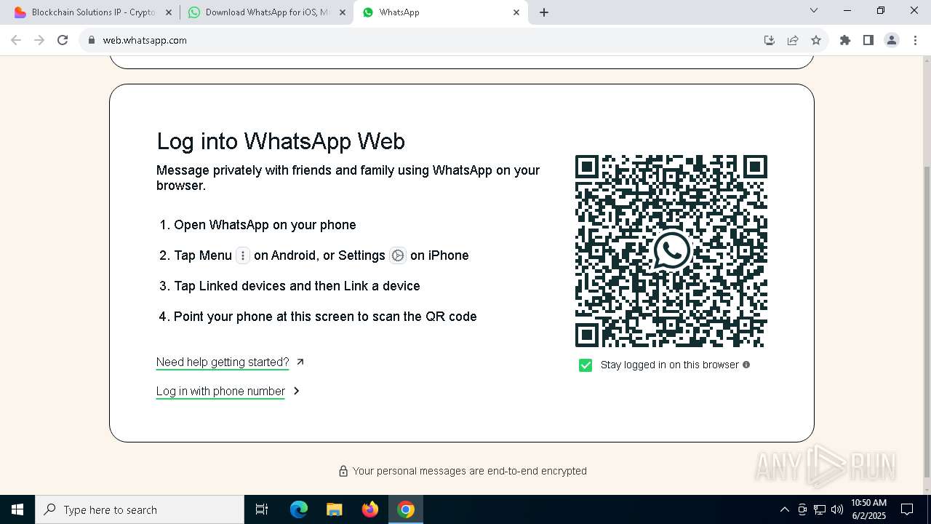The width and height of the screenshot is (931, 524).
Task: Open a new browser tab
Action: click(x=544, y=12)
